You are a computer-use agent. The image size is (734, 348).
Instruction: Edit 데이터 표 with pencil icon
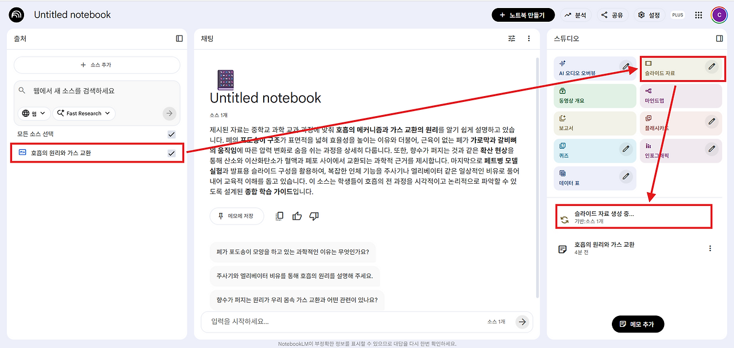pos(626,176)
